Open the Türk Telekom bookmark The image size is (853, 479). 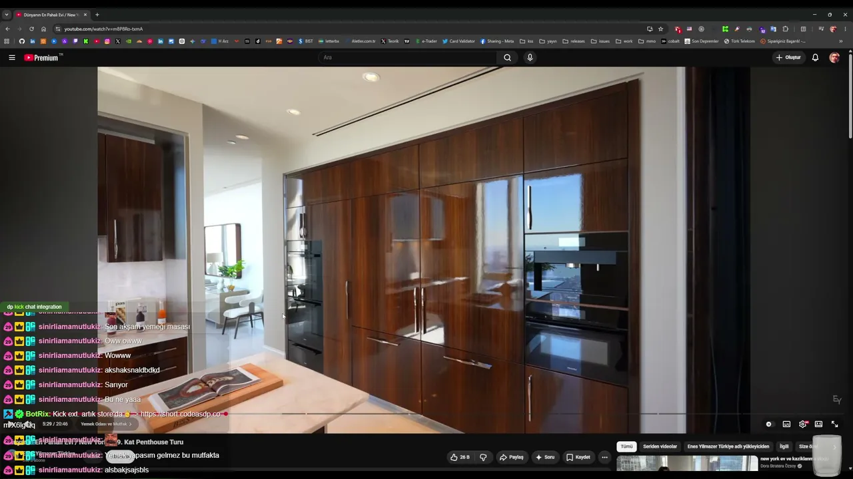click(740, 41)
